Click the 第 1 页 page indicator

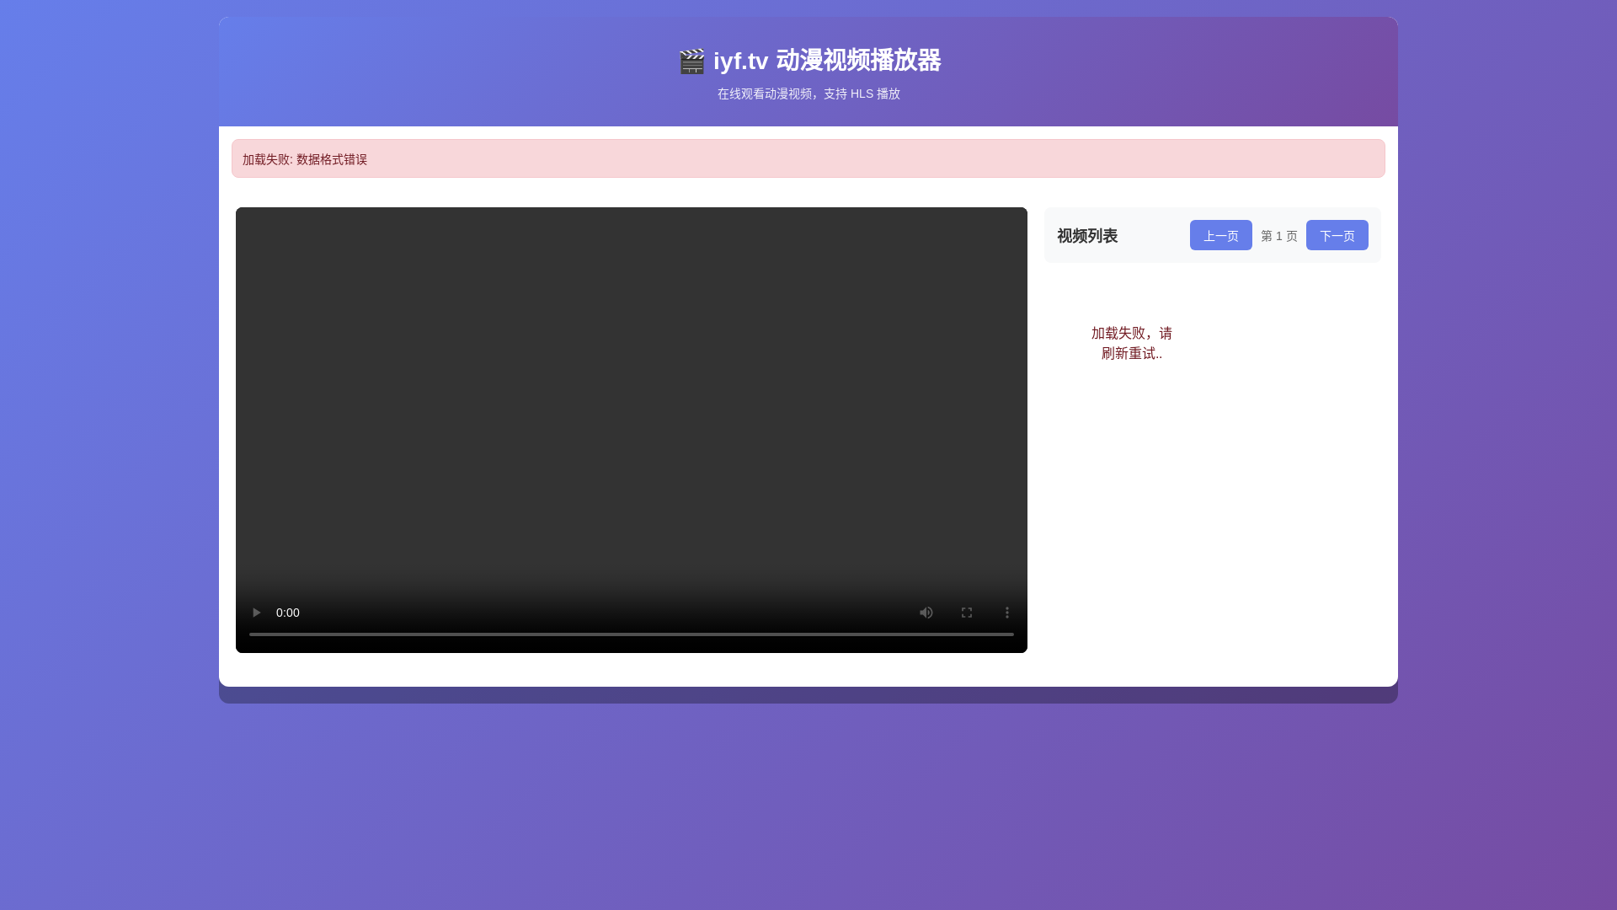coord(1279,236)
